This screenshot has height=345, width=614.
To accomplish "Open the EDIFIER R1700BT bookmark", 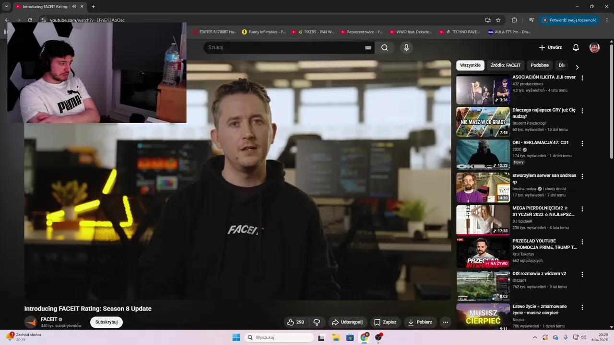I will click(214, 32).
